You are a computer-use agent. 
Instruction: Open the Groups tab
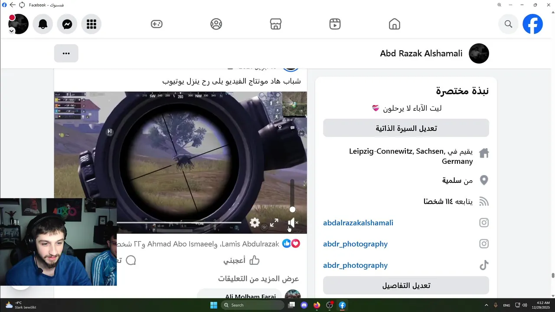point(216,24)
